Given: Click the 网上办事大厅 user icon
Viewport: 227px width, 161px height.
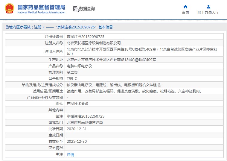Looking at the screenshot, I should point(208,7).
